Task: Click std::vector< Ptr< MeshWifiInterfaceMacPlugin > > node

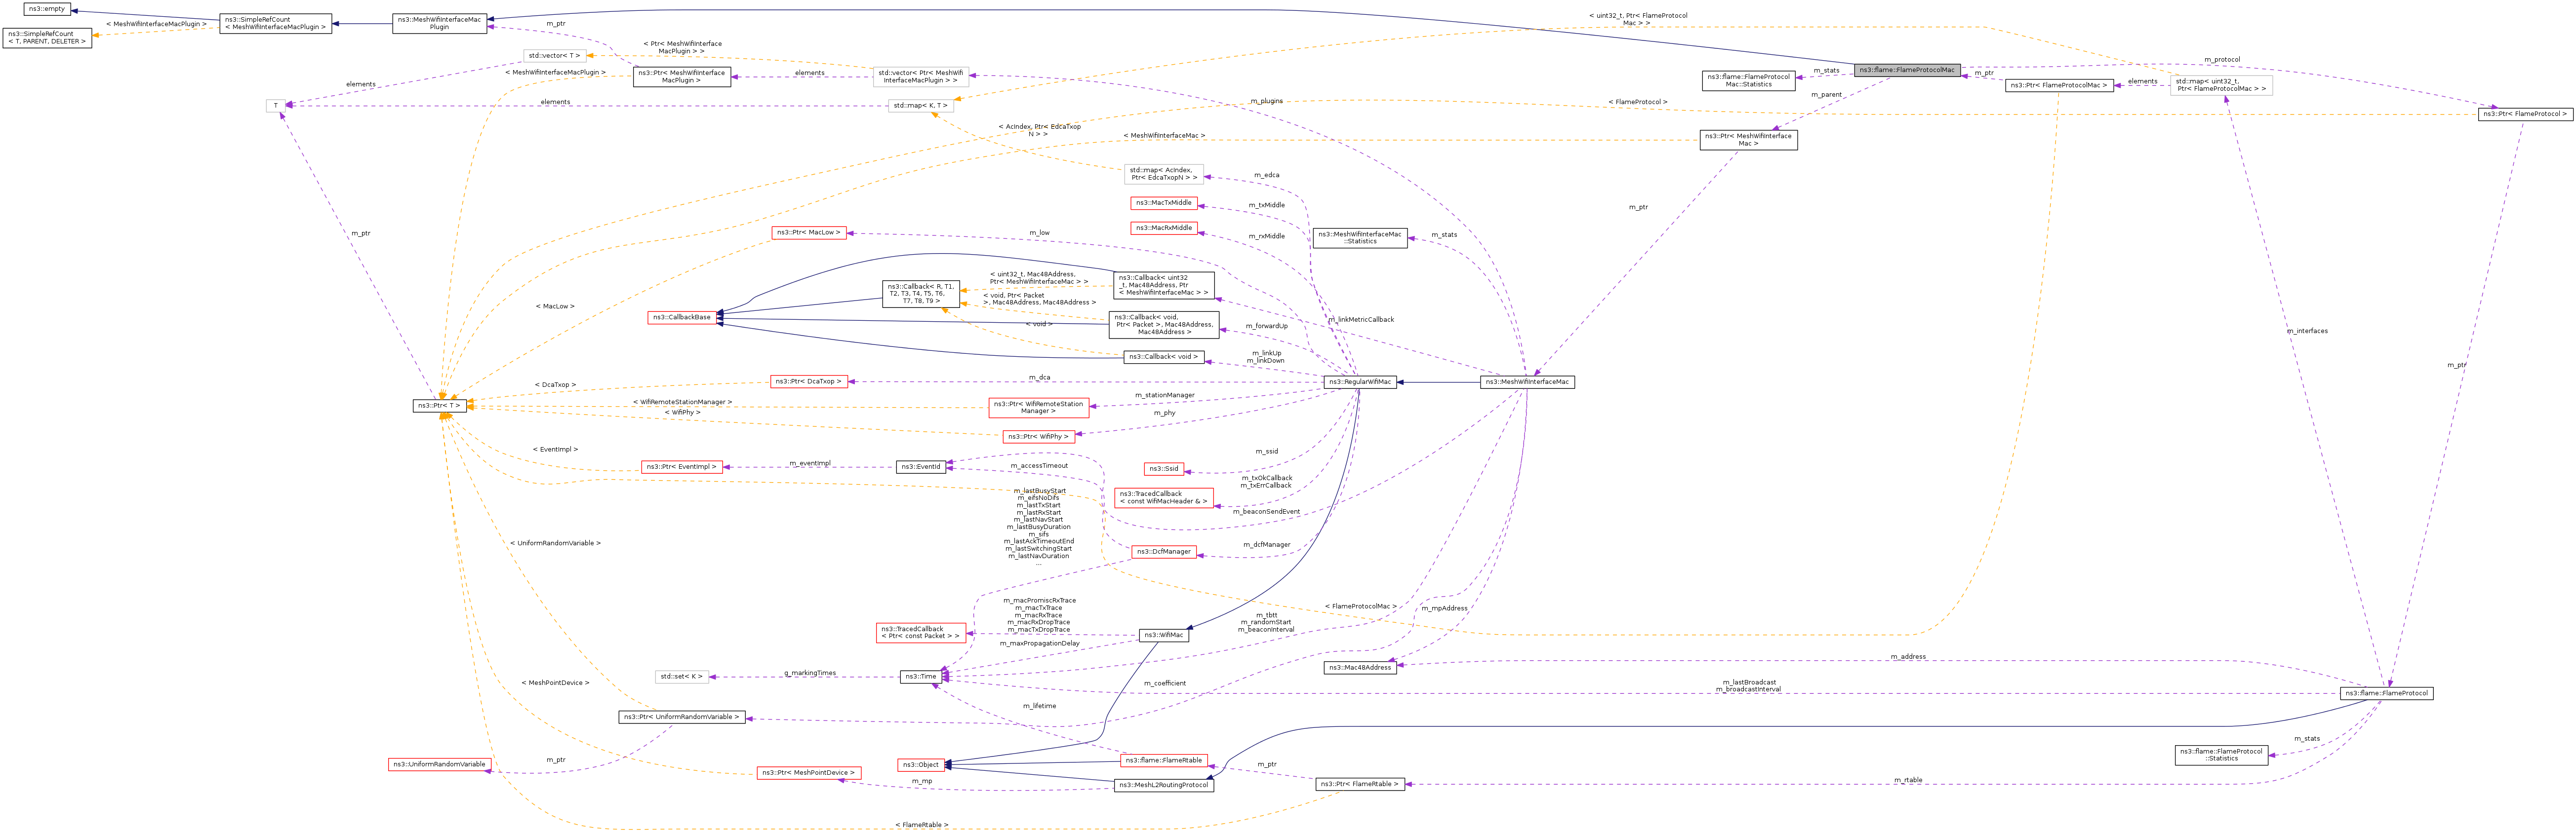Action: click(x=920, y=77)
